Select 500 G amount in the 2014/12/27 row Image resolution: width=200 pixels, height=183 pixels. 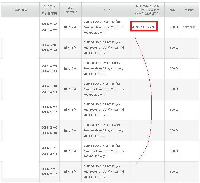pyautogui.click(x=174, y=110)
